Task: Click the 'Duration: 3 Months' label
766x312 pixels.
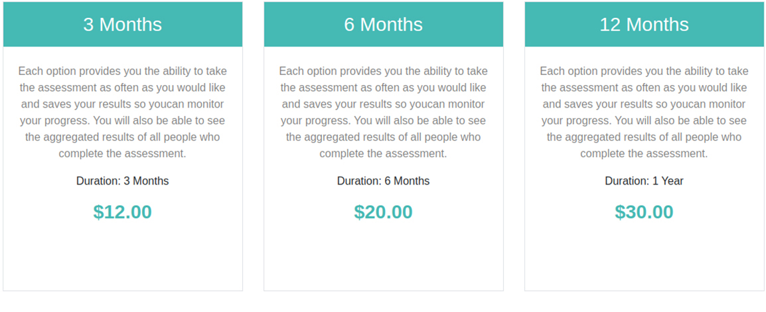Action: click(123, 181)
